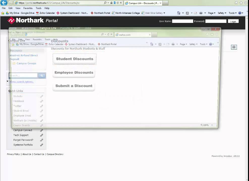Click the command bar Feeds icon
The image size is (249, 181).
188,13
